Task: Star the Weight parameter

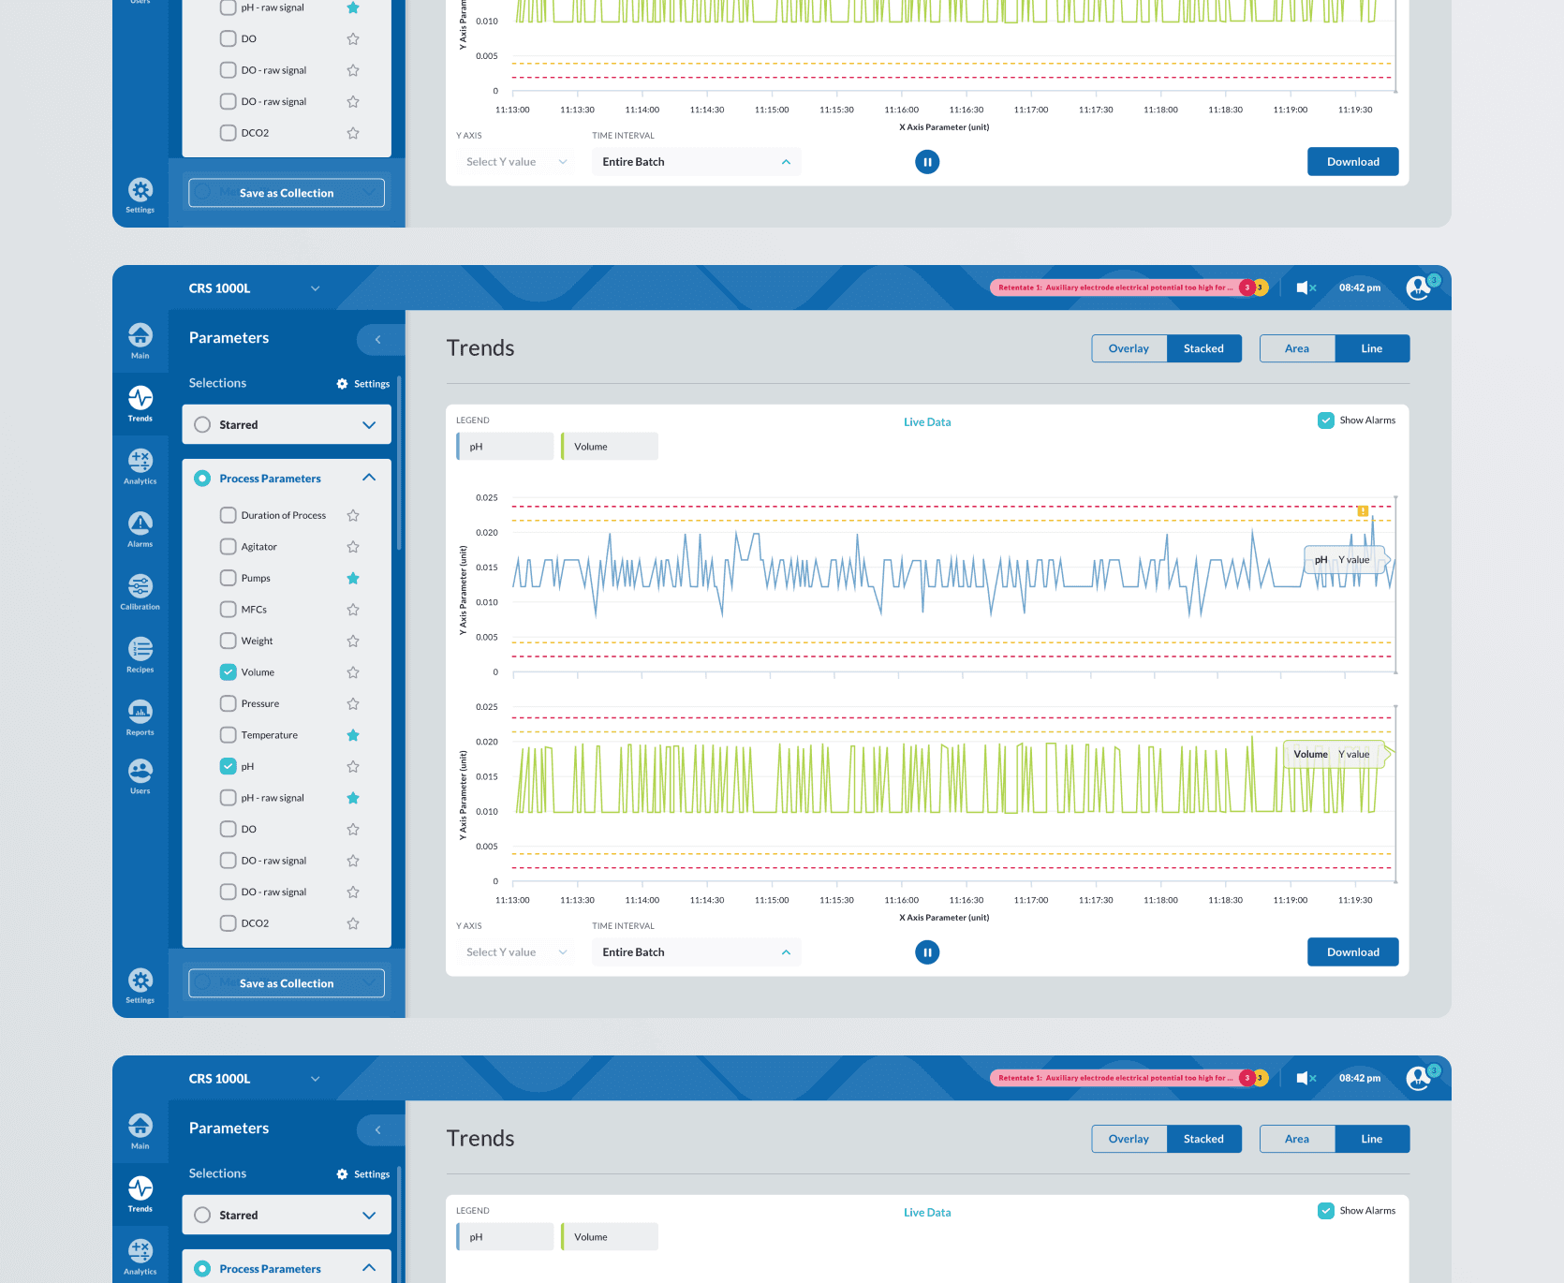Action: tap(353, 641)
